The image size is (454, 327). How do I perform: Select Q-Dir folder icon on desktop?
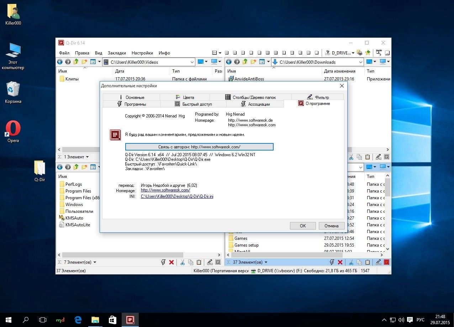coord(39,171)
